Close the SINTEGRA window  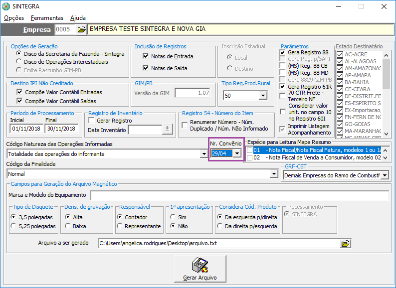pyautogui.click(x=384, y=6)
